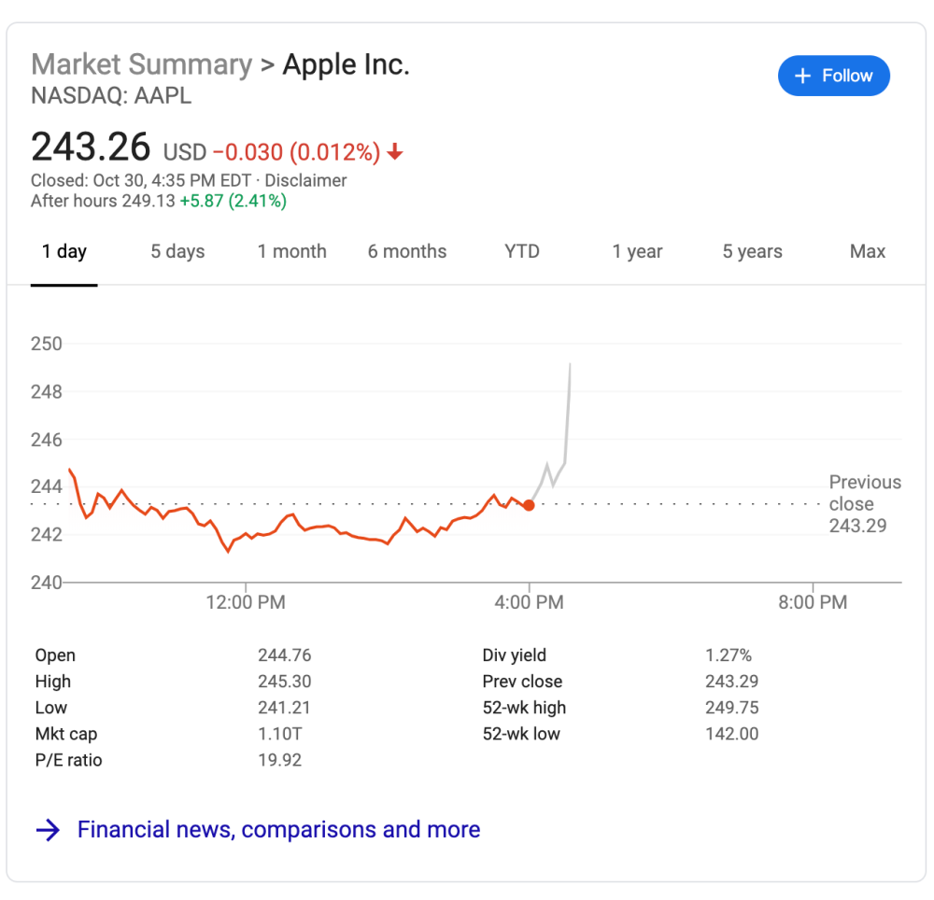This screenshot has height=900, width=934.
Task: Click the Follow button
Action: click(x=833, y=77)
